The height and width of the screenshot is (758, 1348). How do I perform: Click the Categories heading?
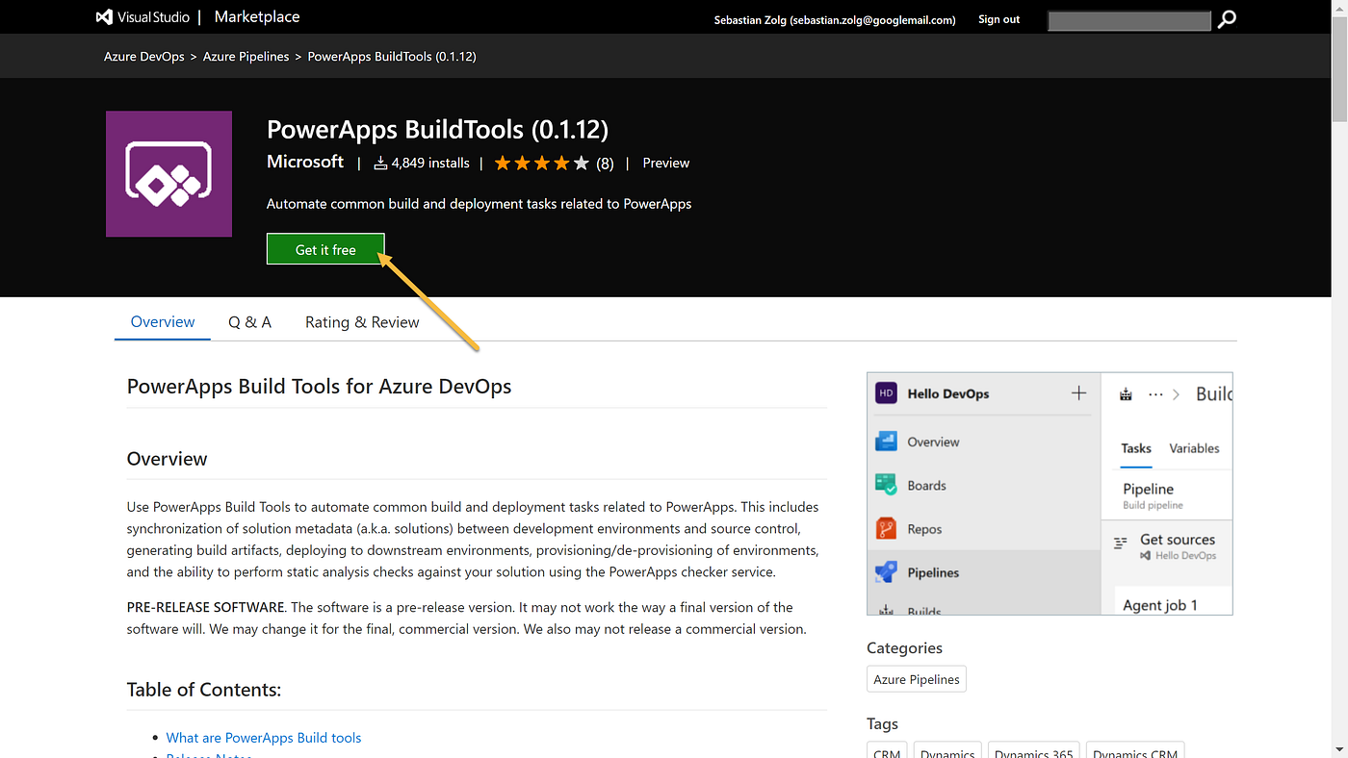click(904, 648)
